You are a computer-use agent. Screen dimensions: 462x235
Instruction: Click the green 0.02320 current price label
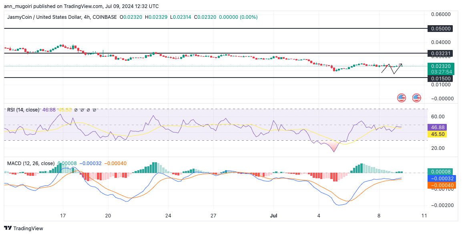click(440, 66)
